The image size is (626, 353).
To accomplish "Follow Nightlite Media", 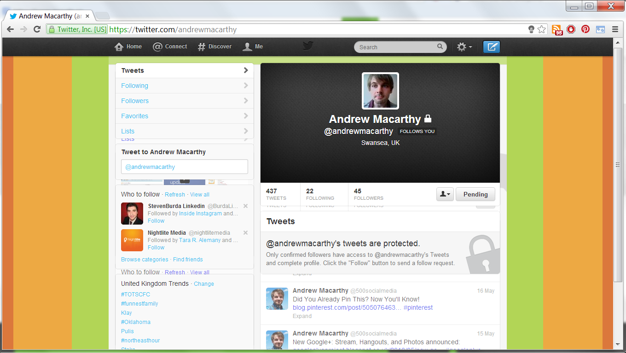I will coord(156,248).
